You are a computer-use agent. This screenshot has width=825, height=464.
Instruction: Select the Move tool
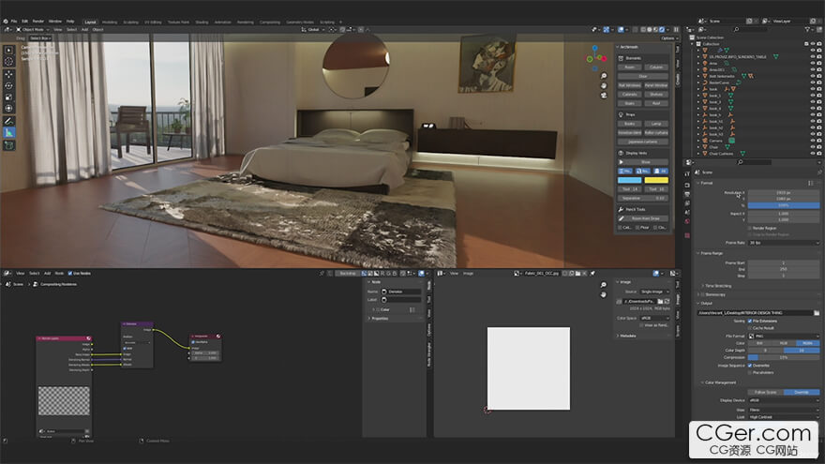pyautogui.click(x=9, y=74)
